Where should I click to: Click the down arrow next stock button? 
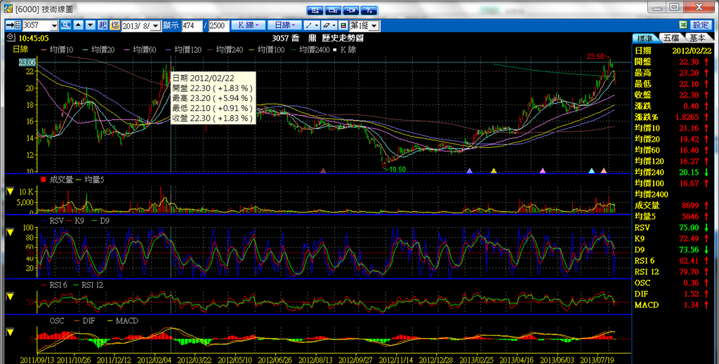[x=89, y=25]
